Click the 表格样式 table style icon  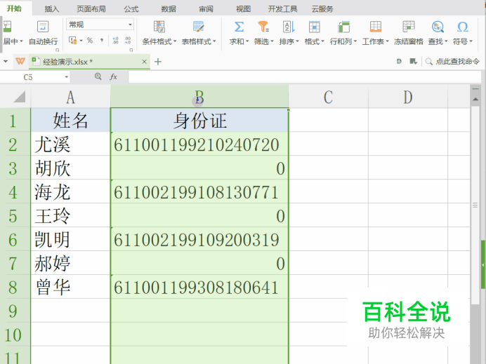point(198,27)
